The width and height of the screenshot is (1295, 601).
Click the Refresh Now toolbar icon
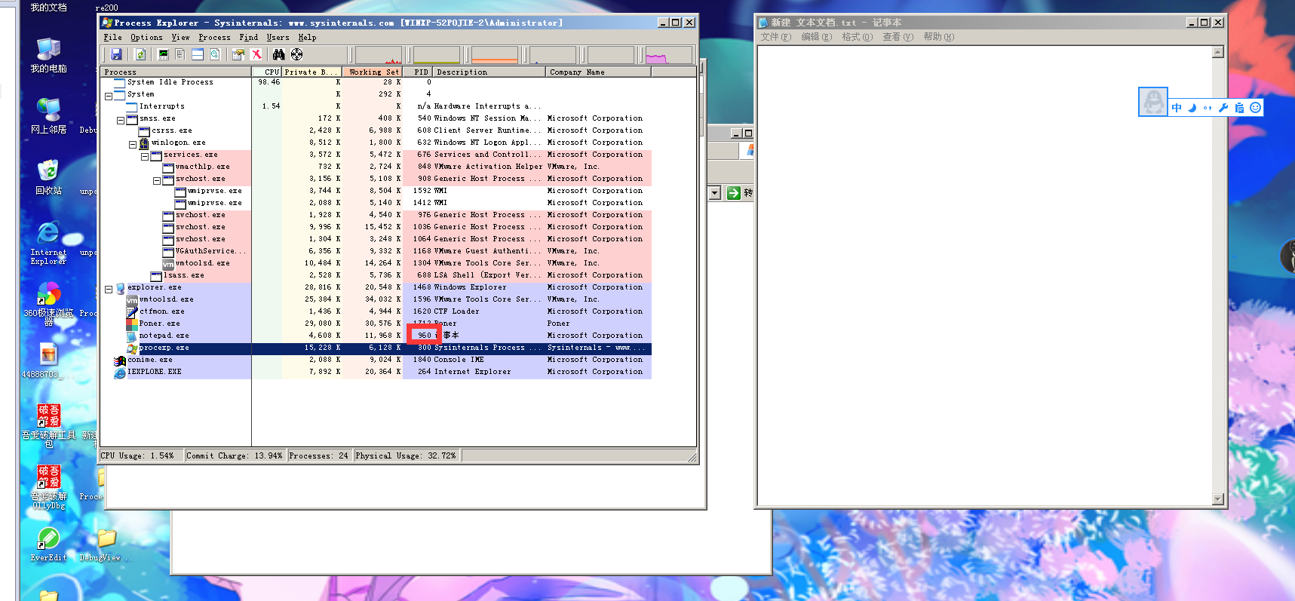140,54
